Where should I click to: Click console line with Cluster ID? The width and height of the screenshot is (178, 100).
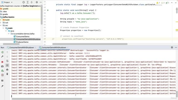(x=86, y=65)
